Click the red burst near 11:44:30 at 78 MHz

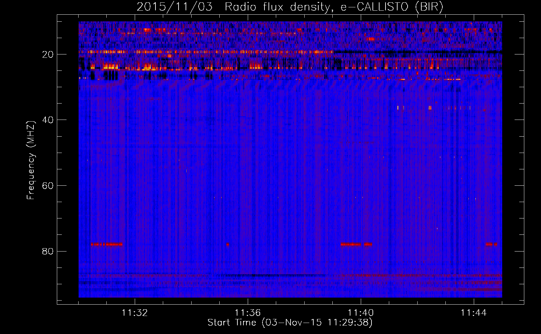[x=491, y=244]
